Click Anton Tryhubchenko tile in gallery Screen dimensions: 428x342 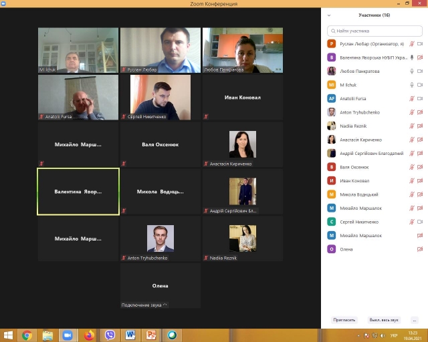point(160,238)
